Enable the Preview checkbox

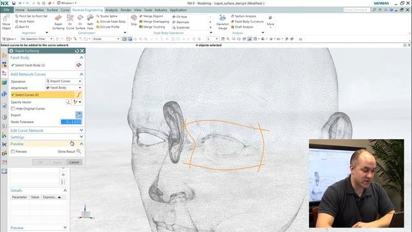point(13,151)
